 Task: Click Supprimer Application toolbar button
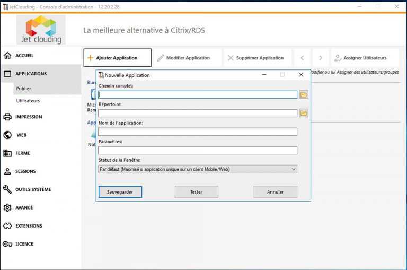click(258, 58)
